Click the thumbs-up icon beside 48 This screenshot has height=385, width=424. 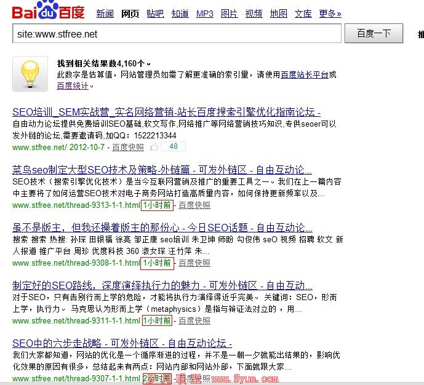(154, 146)
